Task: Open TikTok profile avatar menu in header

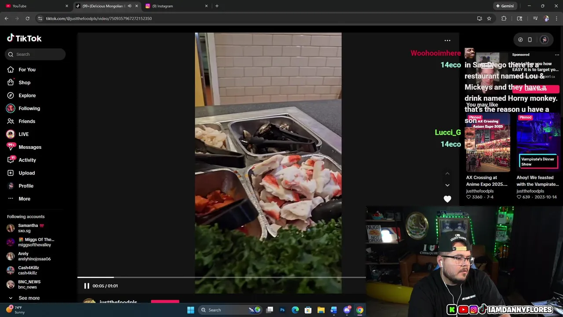Action: (x=545, y=40)
